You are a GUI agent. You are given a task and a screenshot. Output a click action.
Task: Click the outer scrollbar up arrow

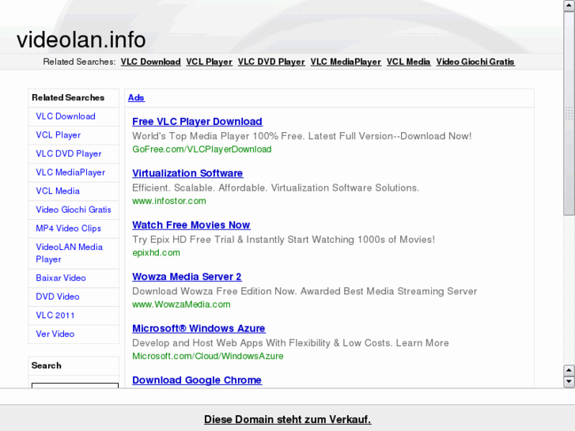569,6
